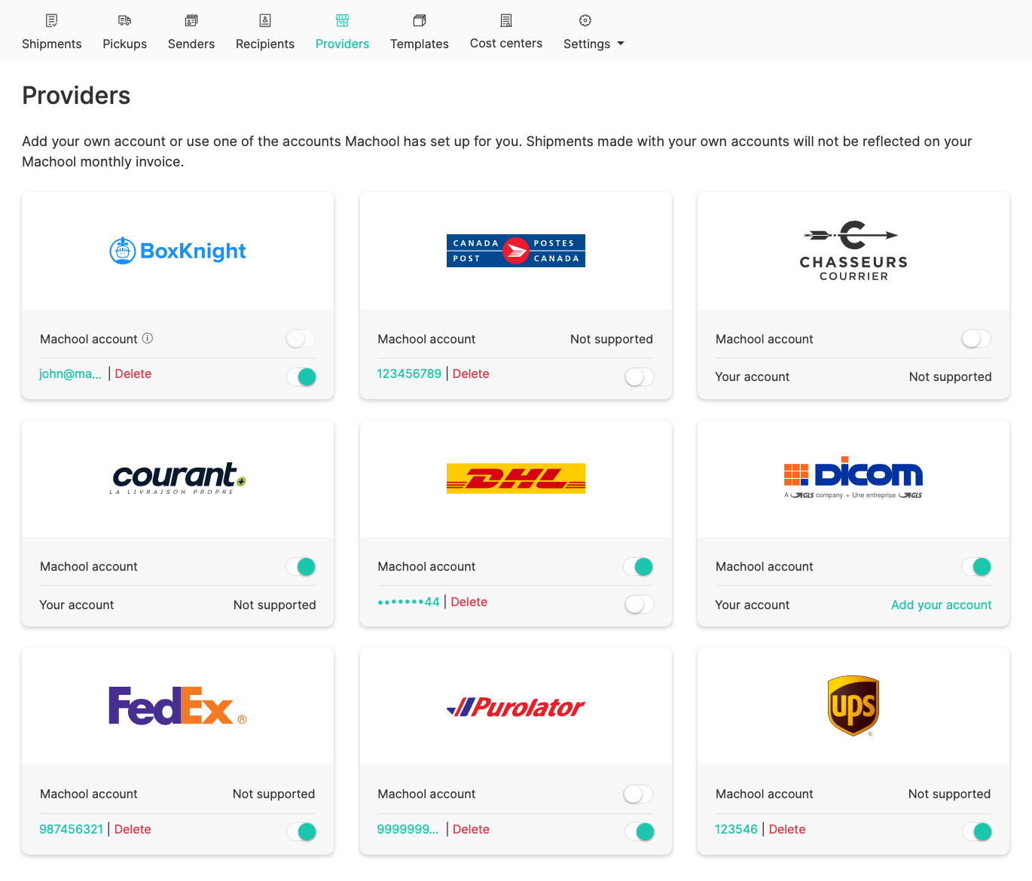The height and width of the screenshot is (881, 1032).
Task: Open DHL masked account ending 44
Action: (x=408, y=602)
